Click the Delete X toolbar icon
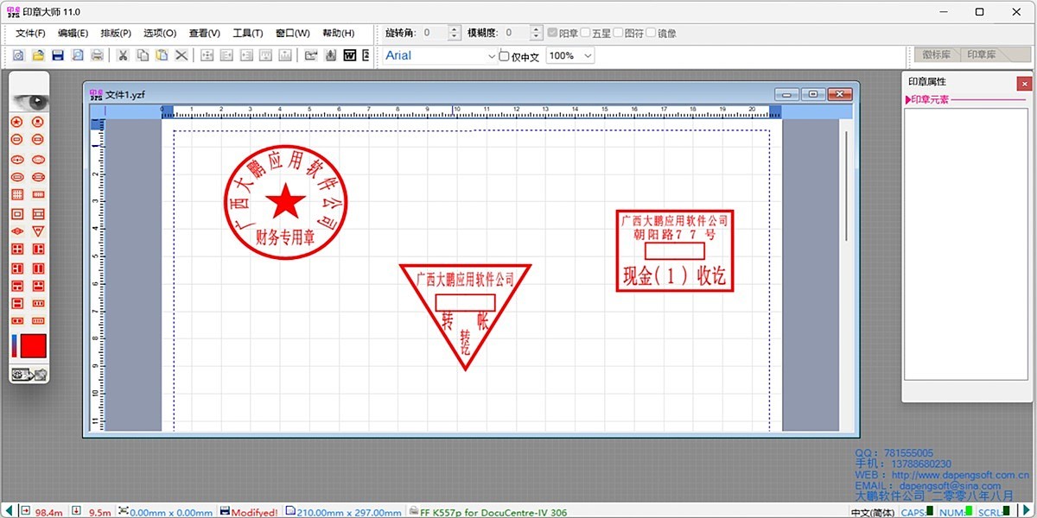This screenshot has width=1037, height=518. click(181, 55)
